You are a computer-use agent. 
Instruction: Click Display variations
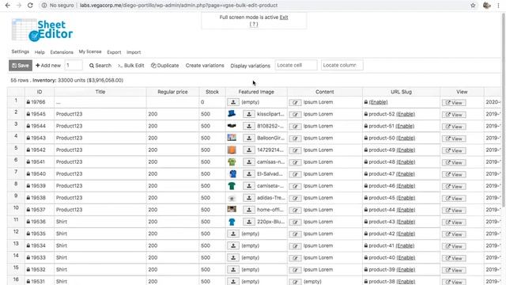pyautogui.click(x=250, y=66)
